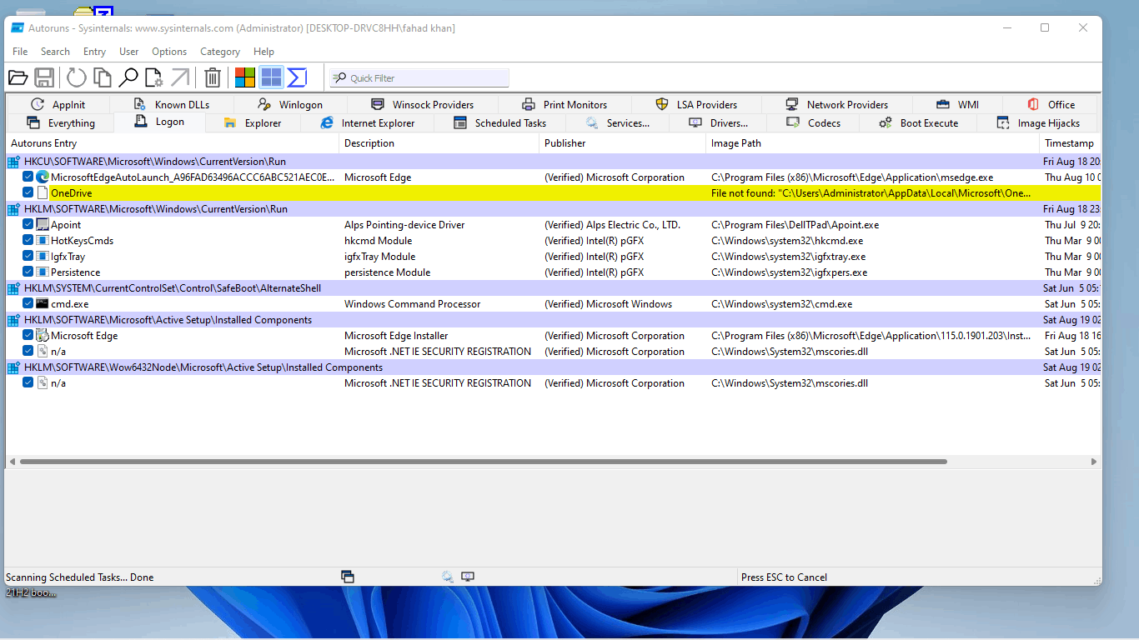Uncheck the OneDrive autorun entry checkbox
This screenshot has width=1139, height=640.
tap(28, 192)
